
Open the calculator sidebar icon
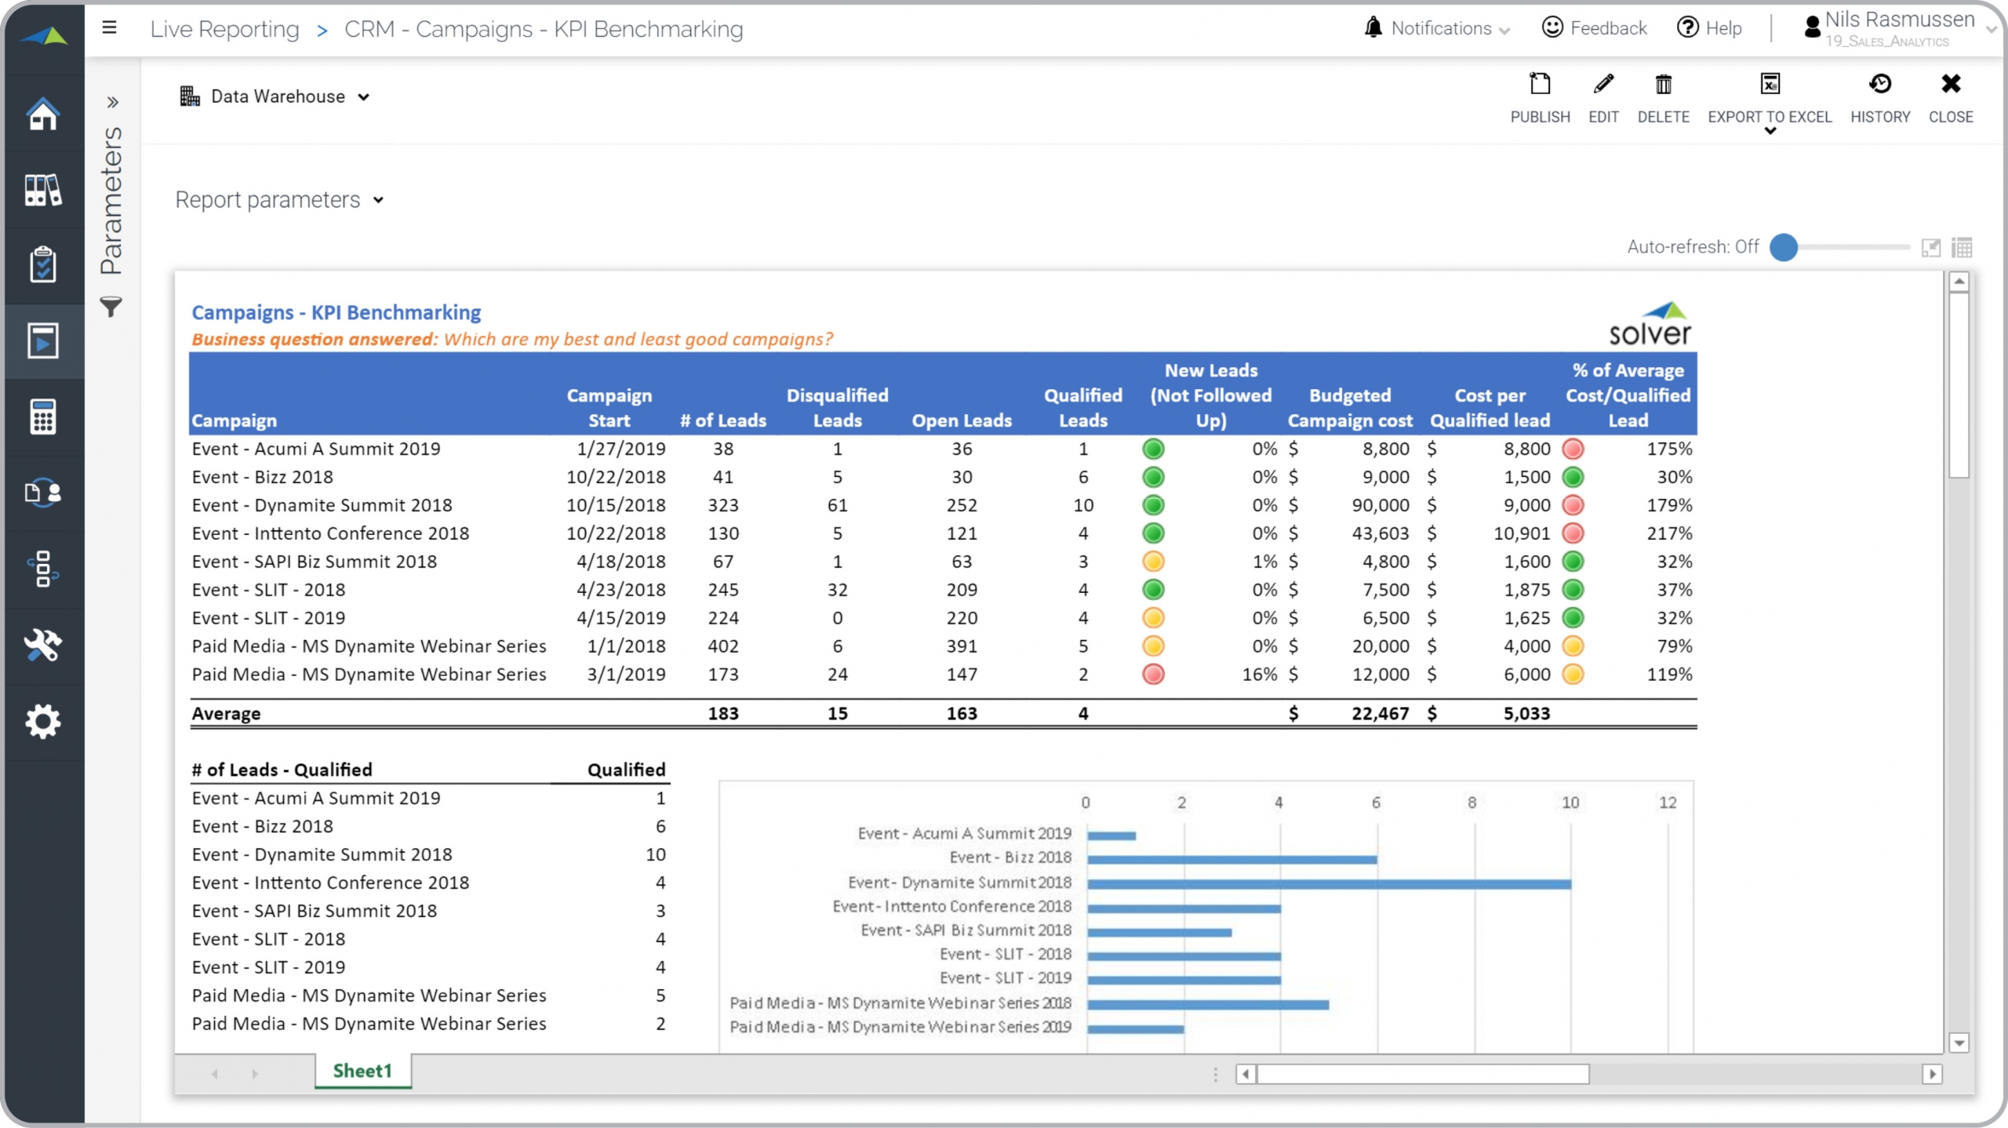click(42, 417)
